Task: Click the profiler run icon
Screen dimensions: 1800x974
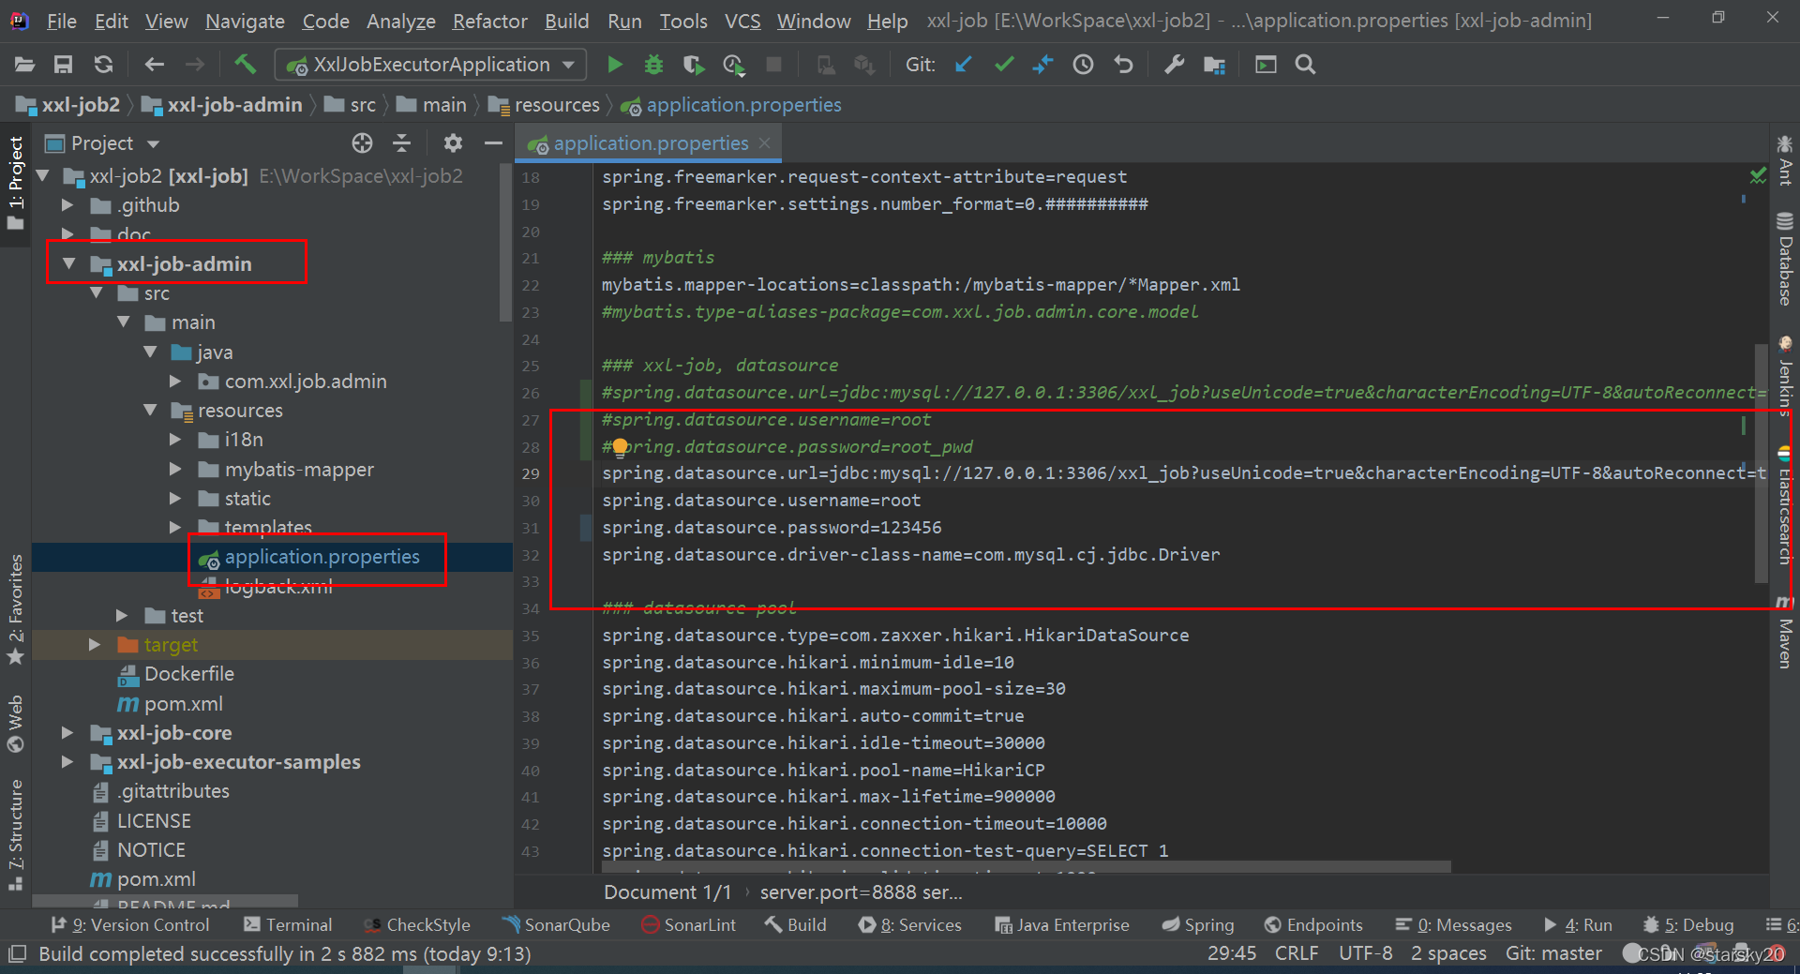Action: pyautogui.click(x=733, y=65)
